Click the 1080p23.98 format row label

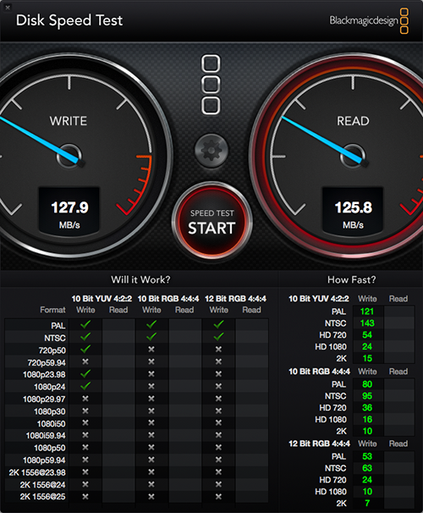coord(44,375)
